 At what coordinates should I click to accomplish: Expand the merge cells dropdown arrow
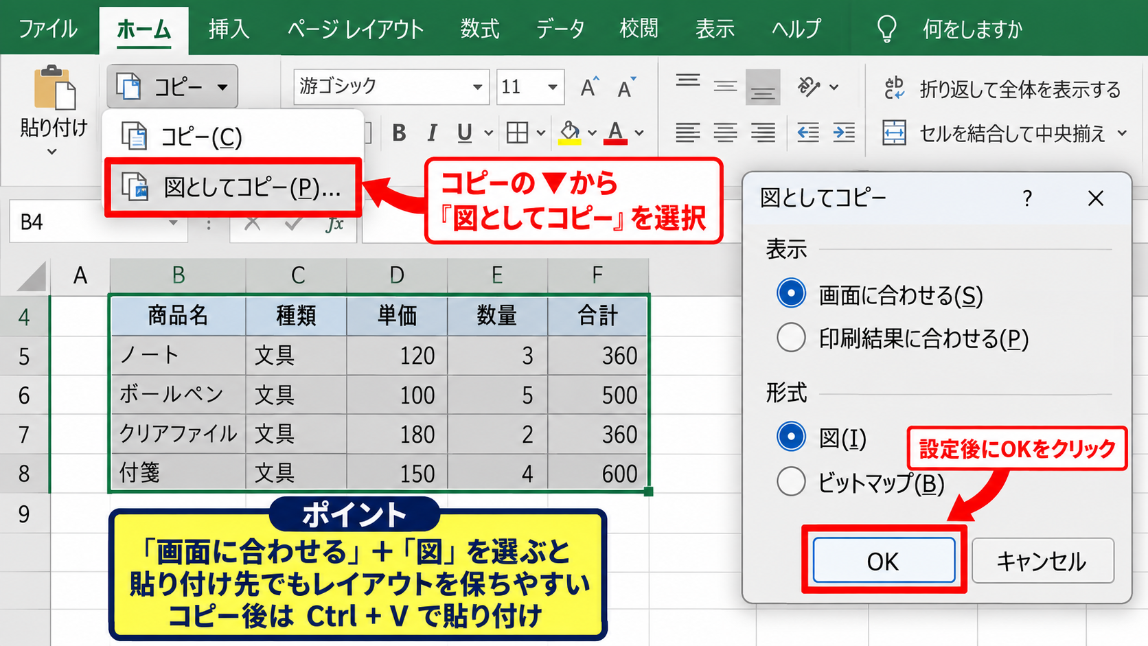[1123, 133]
